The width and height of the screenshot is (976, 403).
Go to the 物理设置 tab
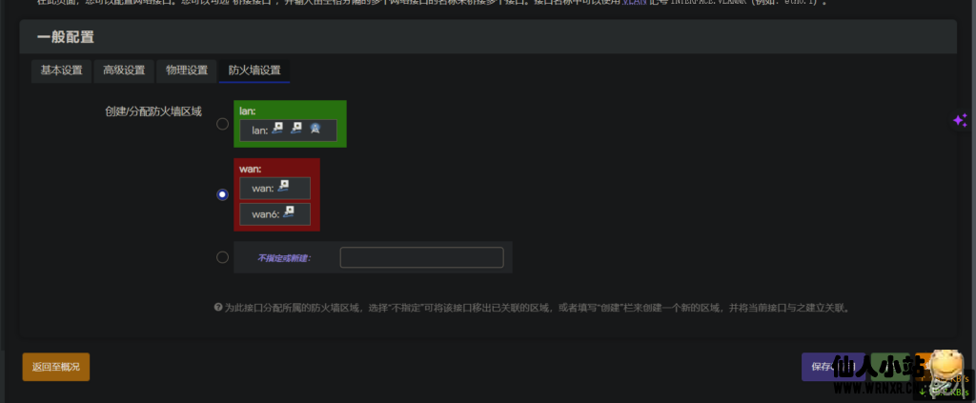pyautogui.click(x=187, y=71)
